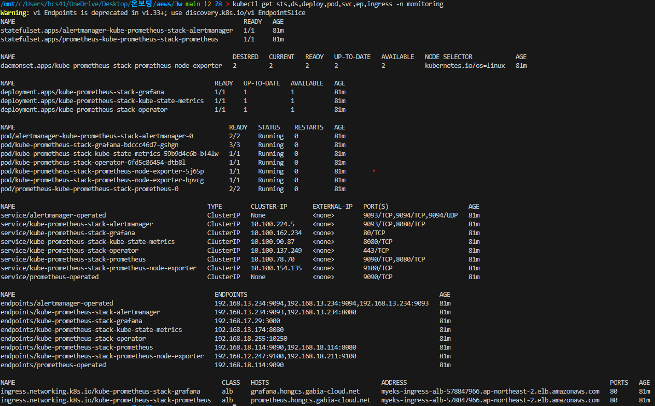Click the main git branch in prompt
Image resolution: width=655 pixels, height=406 pixels.
[x=192, y=4]
